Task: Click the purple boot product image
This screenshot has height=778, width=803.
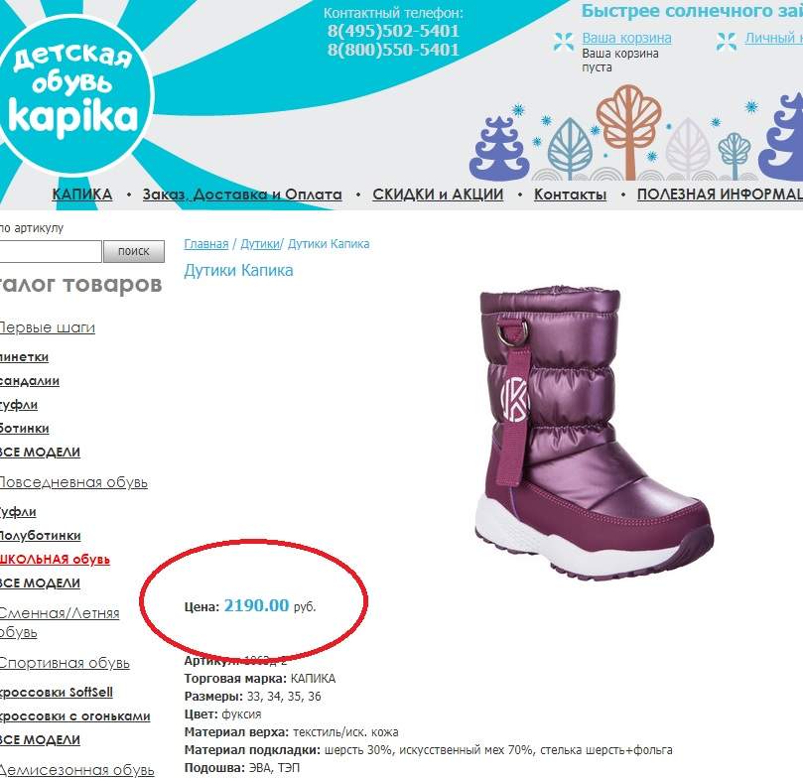Action: tap(594, 435)
